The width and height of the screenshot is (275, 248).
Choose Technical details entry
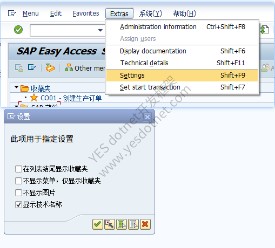tap(182, 63)
